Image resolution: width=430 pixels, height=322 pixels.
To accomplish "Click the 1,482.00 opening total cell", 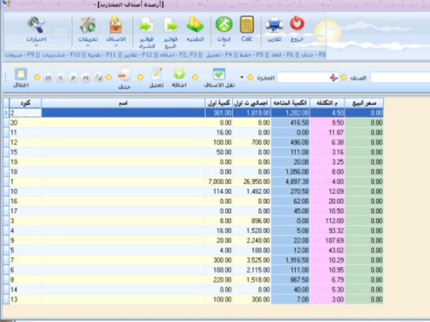I will (x=252, y=192).
